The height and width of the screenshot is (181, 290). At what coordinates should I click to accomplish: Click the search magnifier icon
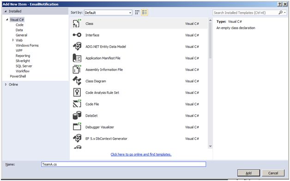tap(281, 12)
